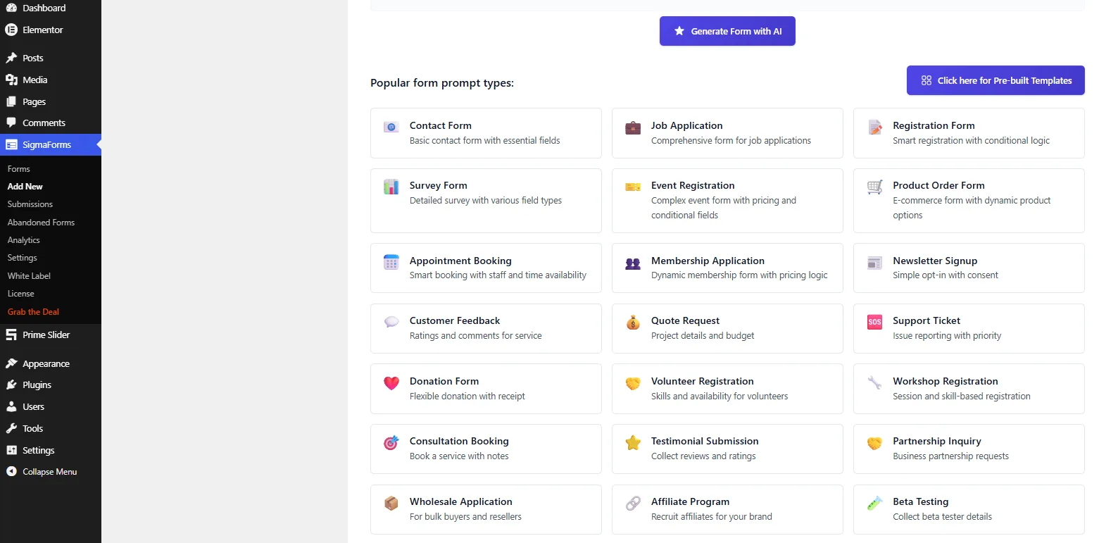Click the Support Ticket SOS icon
Screen dimensions: 1099x543
coord(874,323)
